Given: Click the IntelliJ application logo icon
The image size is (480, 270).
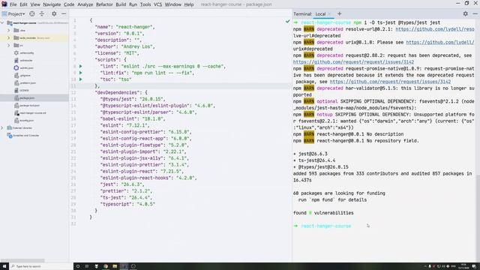Looking at the screenshot, I should (4, 4).
